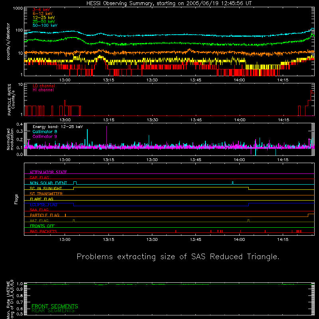This screenshot has width=319, height=319.
Task: Click the 0.2 tick on modulation axis
Action: (x=20, y=140)
